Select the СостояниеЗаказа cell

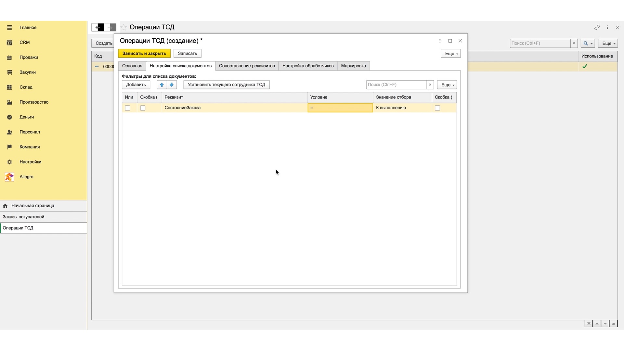234,108
